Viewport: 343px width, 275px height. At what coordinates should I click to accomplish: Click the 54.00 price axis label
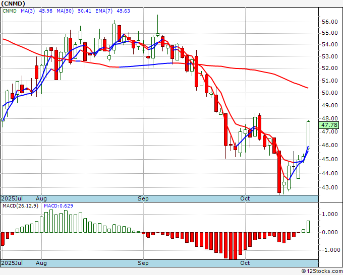(330, 44)
